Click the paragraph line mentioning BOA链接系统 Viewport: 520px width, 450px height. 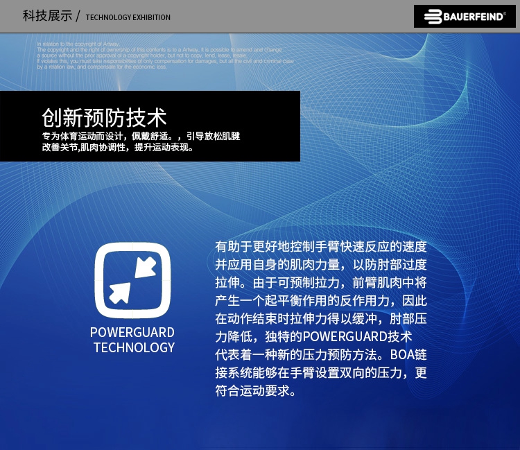(320, 354)
